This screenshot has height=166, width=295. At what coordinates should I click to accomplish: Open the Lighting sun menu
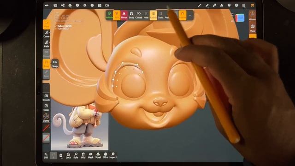point(85,6)
